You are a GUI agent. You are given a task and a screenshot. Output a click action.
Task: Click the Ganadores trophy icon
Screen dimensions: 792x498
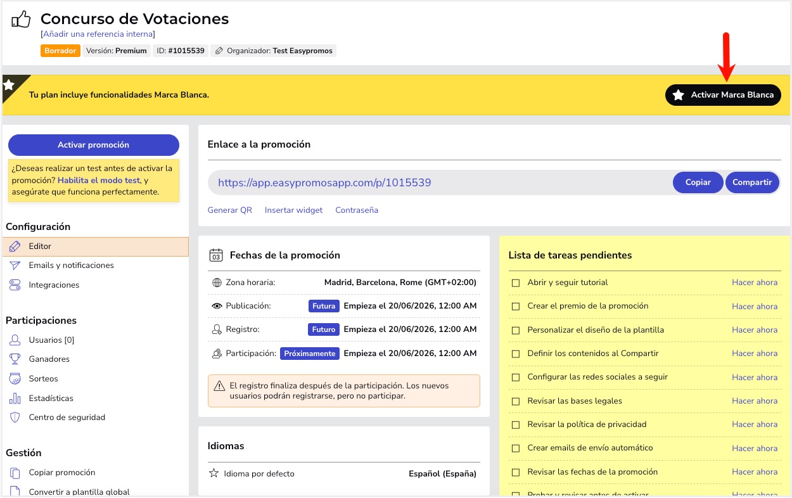click(x=15, y=359)
